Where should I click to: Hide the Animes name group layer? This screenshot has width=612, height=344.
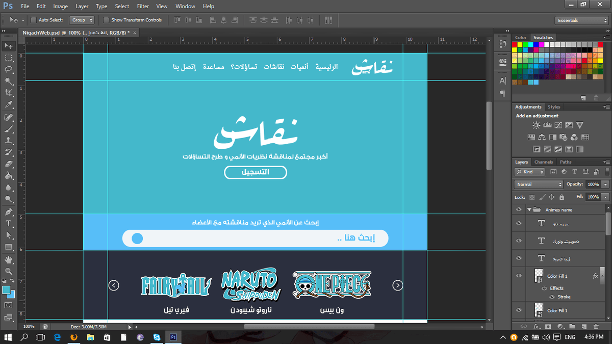[x=519, y=209]
